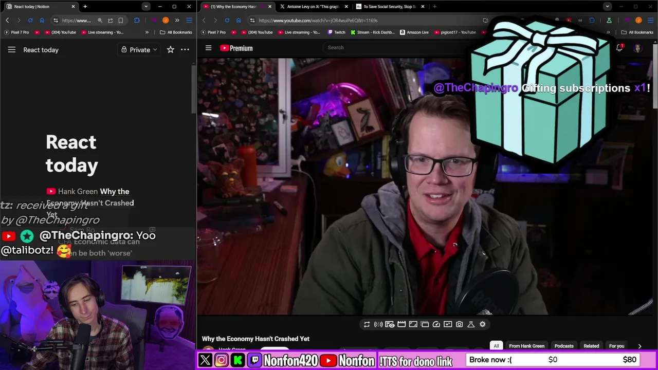Go to YouTube Premium home logo
This screenshot has height=370, width=658.
point(236,48)
